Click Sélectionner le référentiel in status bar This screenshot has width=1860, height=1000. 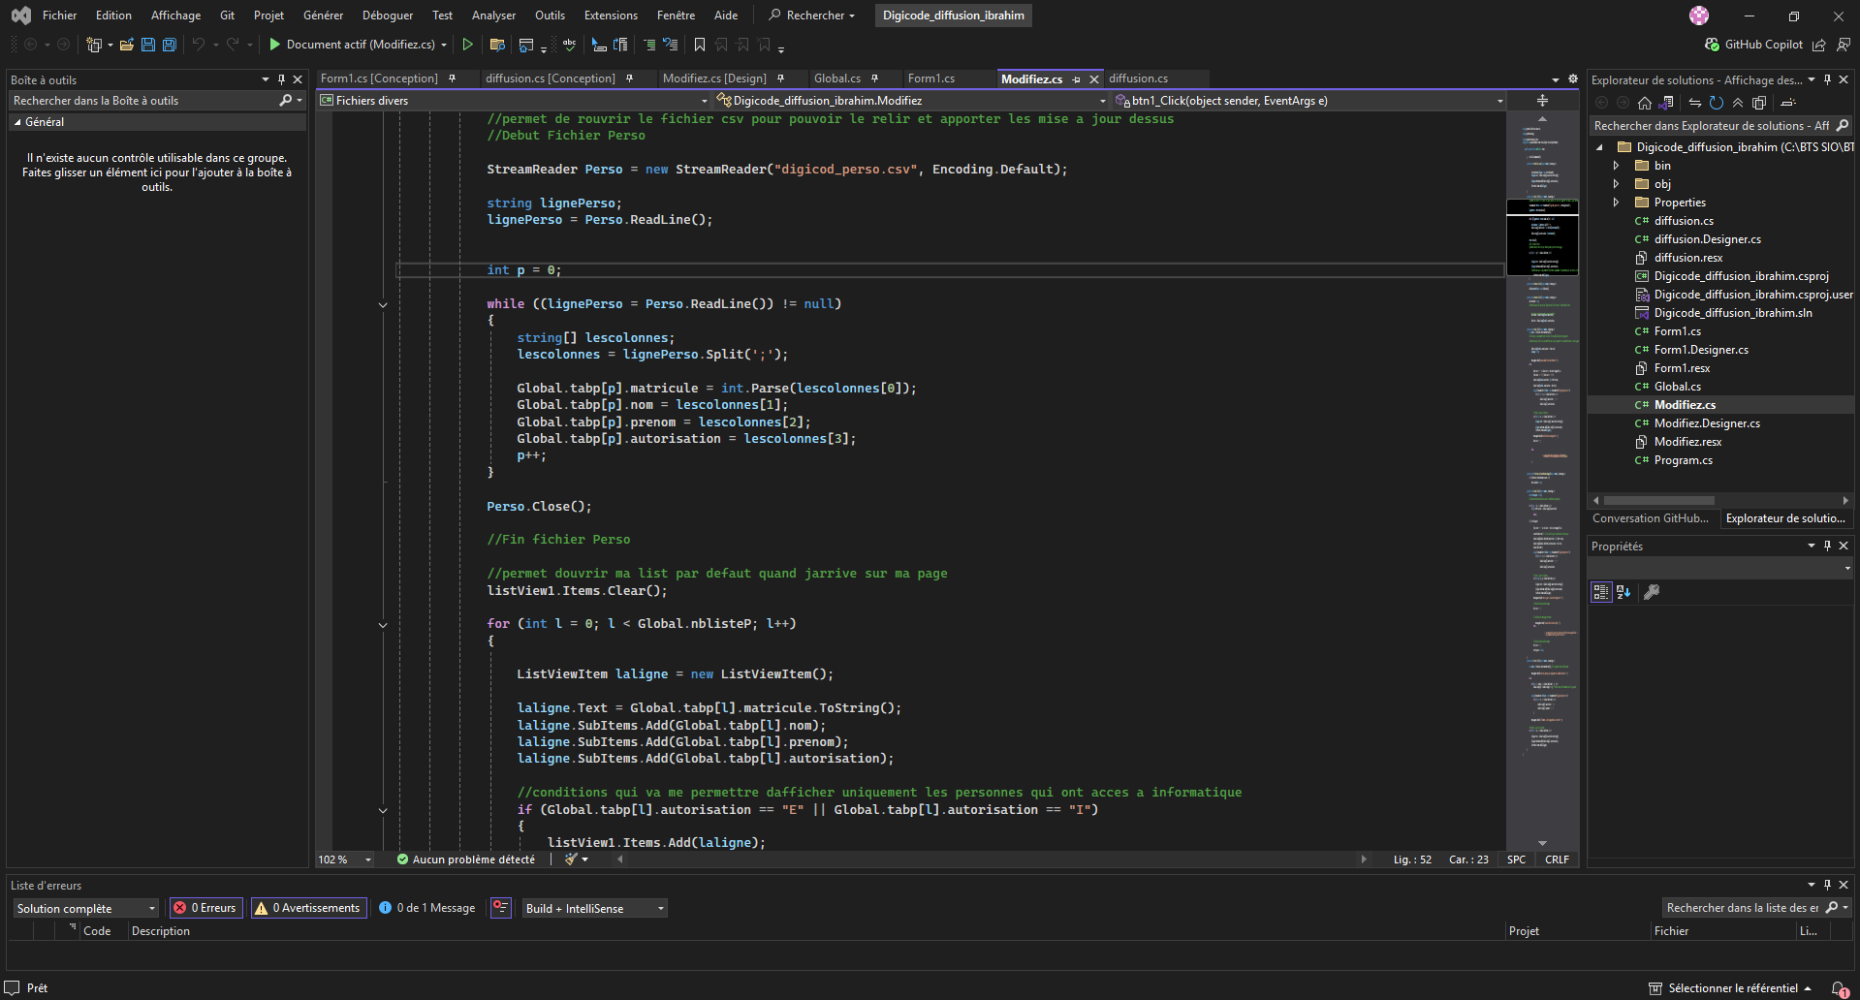coord(1731,988)
